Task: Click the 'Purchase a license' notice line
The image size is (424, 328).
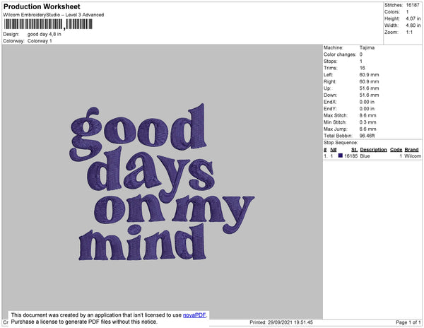Action: pos(84,322)
